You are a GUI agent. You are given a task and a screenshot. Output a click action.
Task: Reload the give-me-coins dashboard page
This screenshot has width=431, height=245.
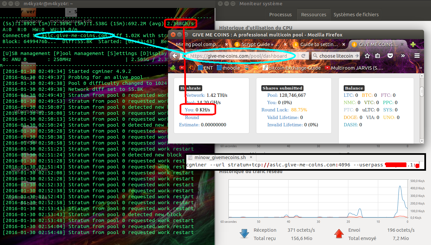[303, 56]
